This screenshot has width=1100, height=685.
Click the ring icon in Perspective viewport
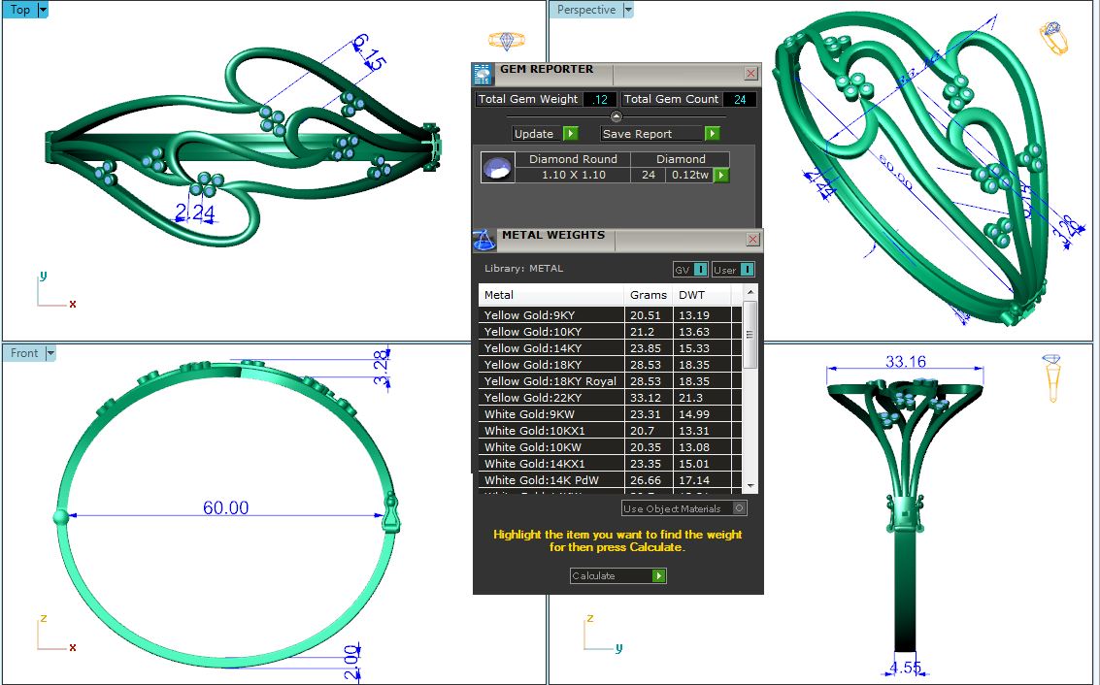pyautogui.click(x=1052, y=39)
